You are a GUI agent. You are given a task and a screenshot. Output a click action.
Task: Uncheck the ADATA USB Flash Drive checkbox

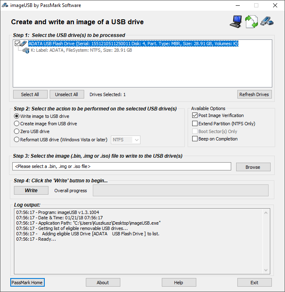17,44
